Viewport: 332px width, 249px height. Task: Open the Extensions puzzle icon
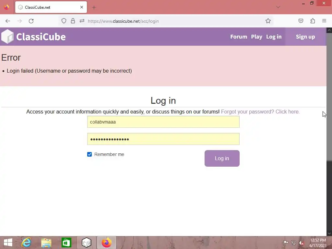click(x=313, y=21)
